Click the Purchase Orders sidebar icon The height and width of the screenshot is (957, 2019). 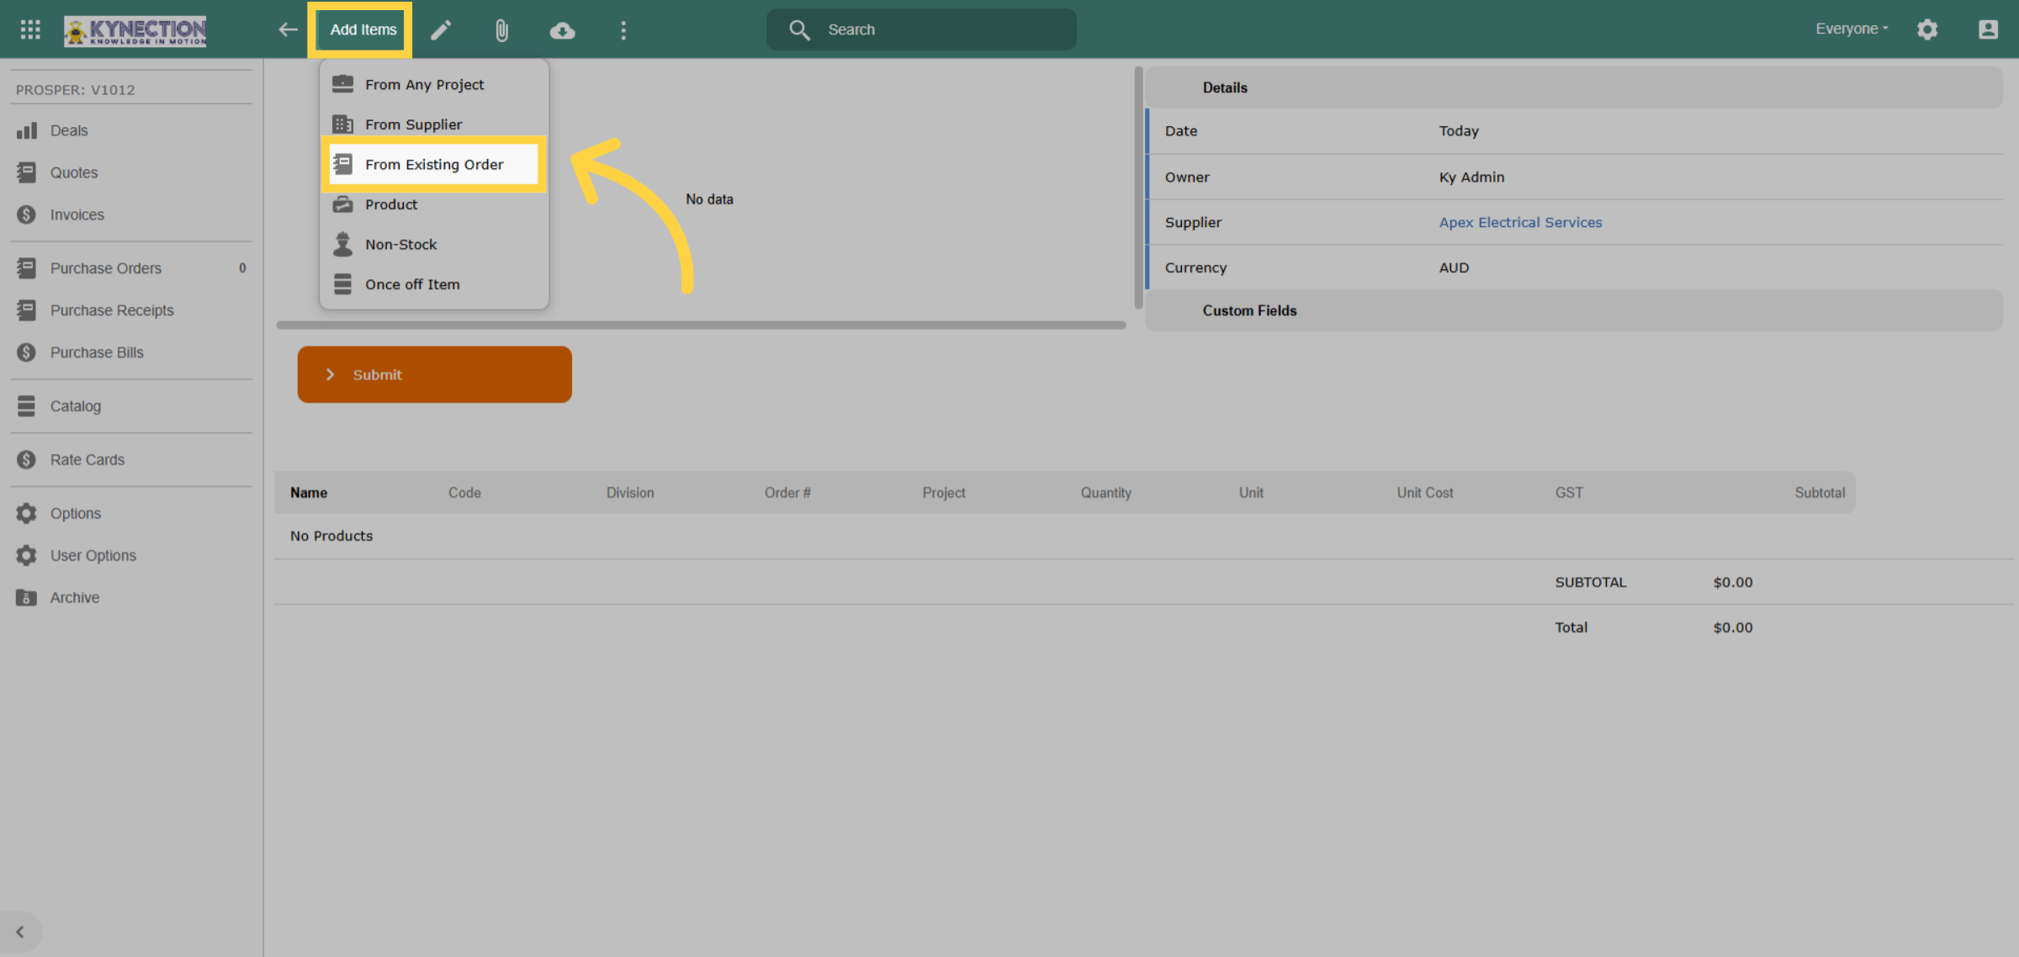(27, 268)
